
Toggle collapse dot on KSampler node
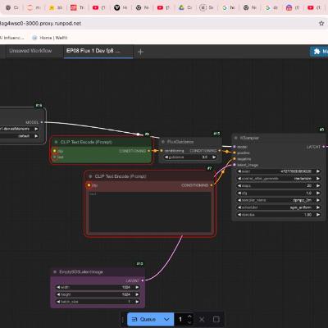236,138
